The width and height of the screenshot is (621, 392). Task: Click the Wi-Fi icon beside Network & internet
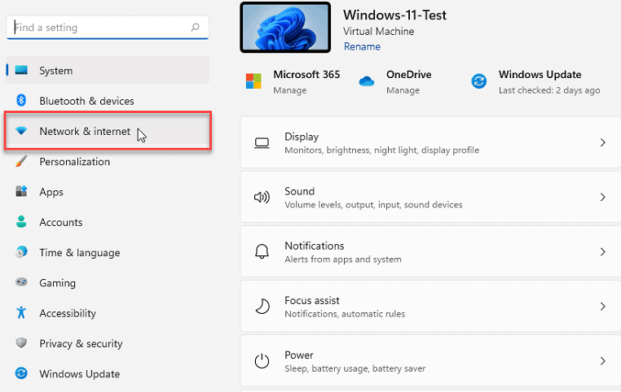[x=21, y=131]
